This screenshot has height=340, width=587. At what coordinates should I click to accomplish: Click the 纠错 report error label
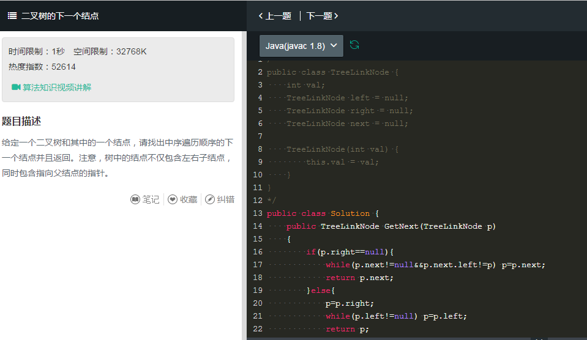coord(226,199)
